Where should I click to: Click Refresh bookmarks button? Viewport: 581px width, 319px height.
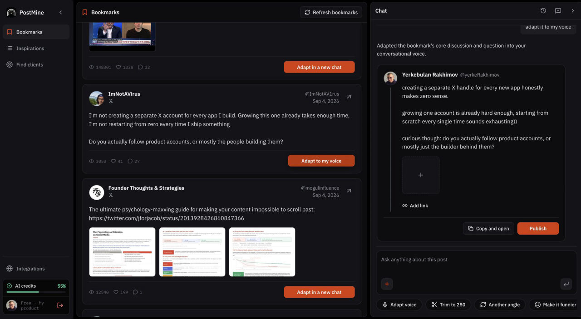point(331,12)
